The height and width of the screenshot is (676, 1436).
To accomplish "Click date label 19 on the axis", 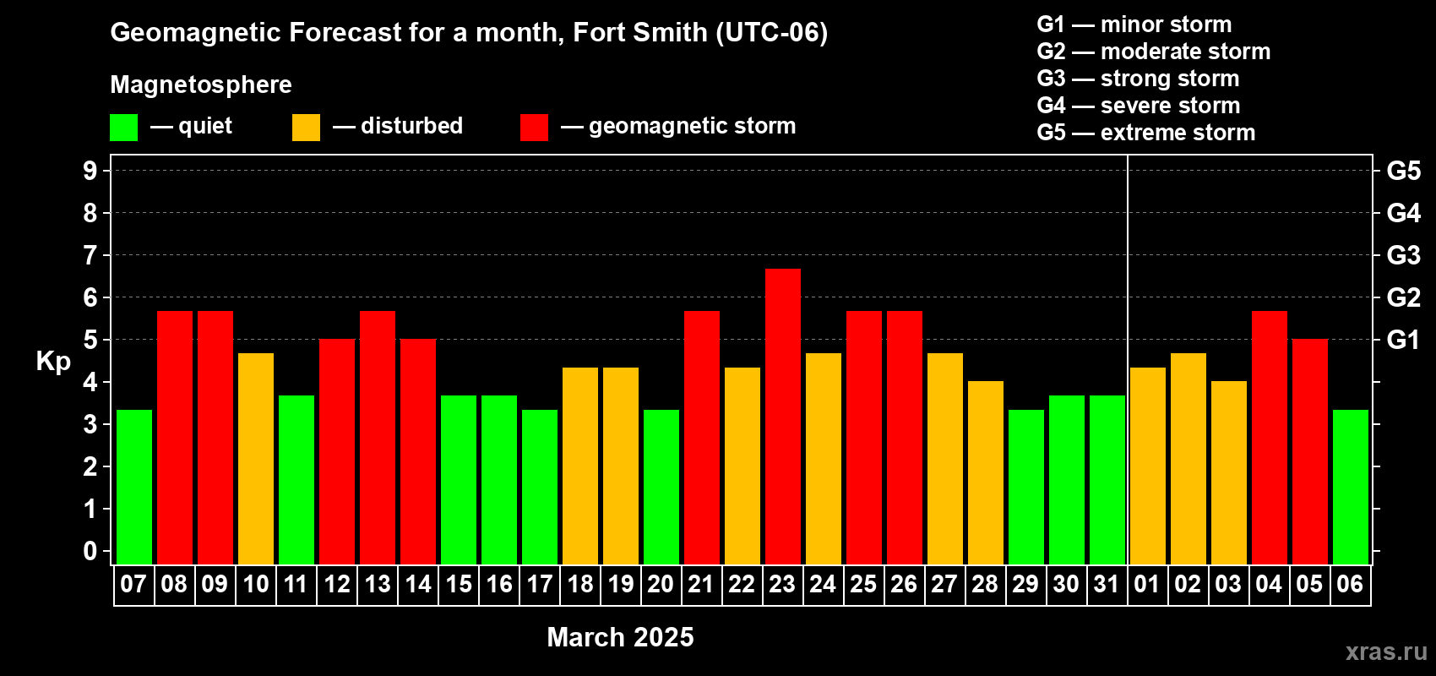I will pos(621,584).
